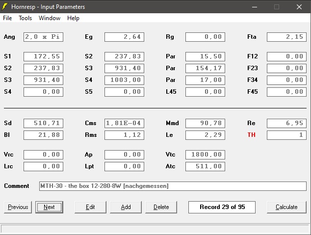Select the S4 field showing 1003,00
The image size is (311, 235).
(x=125, y=80)
